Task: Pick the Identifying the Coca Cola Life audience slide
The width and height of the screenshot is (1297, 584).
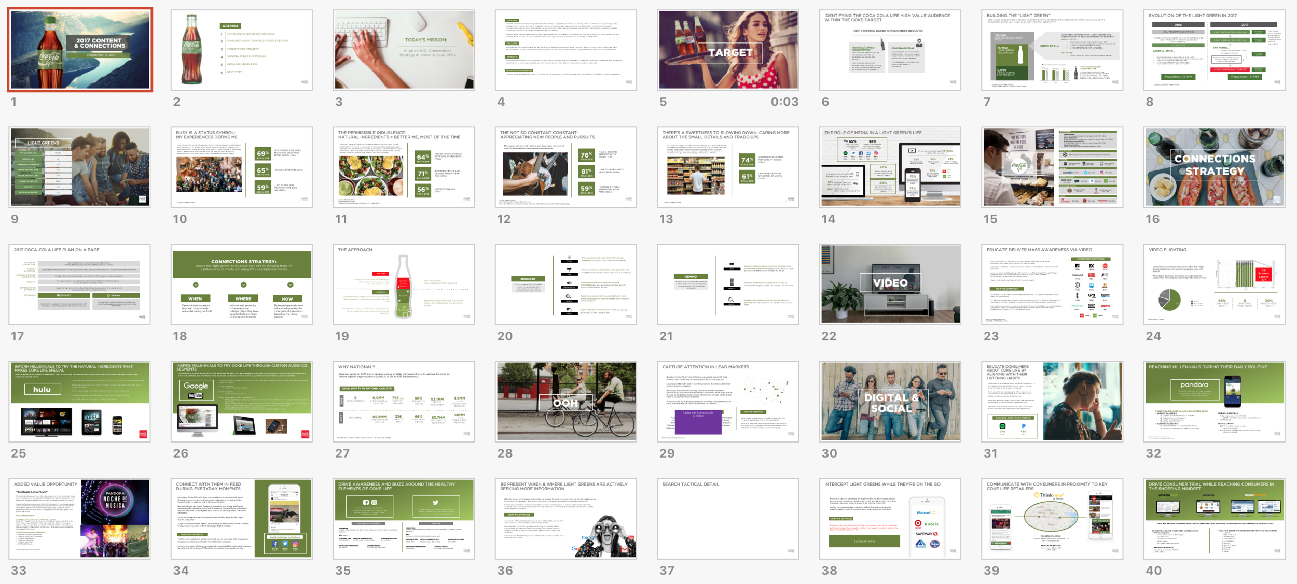Action: [890, 50]
